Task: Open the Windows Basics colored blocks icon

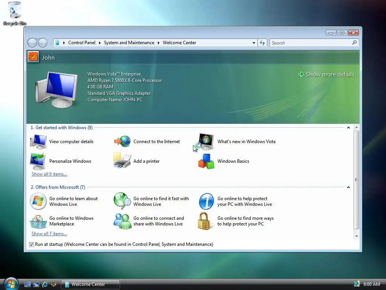Action: click(x=206, y=161)
